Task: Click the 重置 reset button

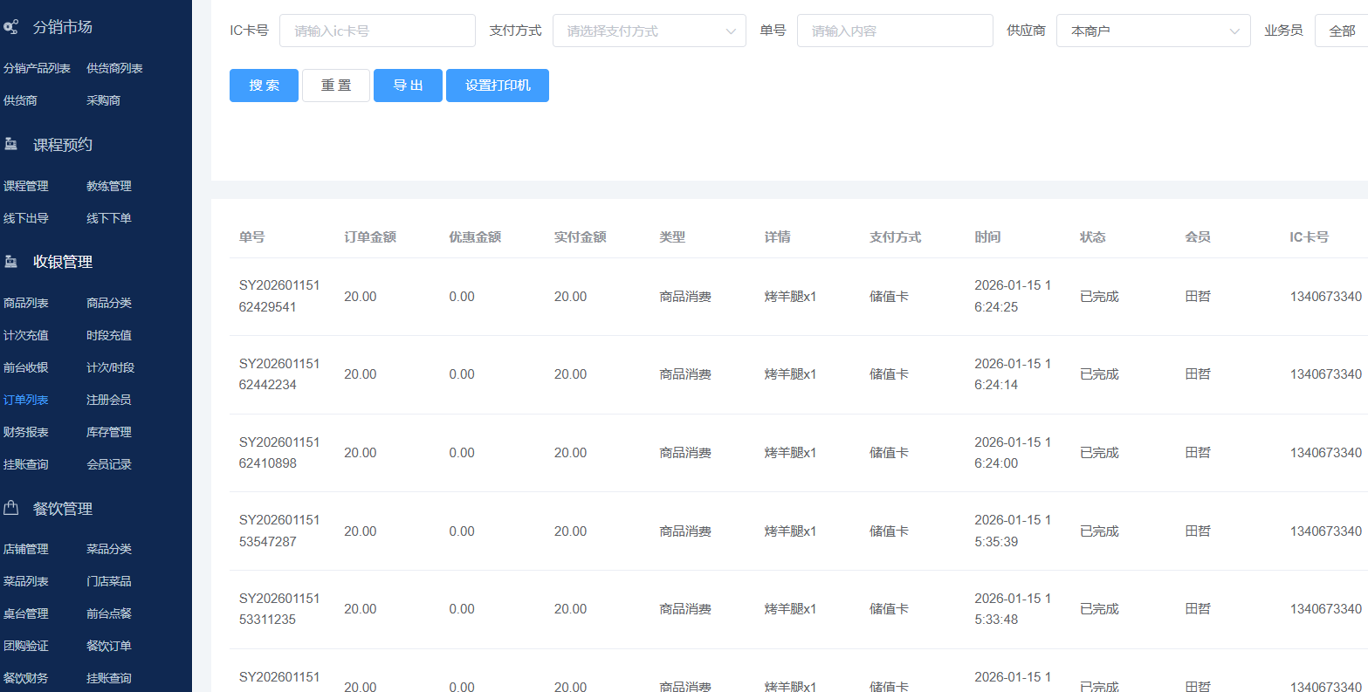Action: 336,85
